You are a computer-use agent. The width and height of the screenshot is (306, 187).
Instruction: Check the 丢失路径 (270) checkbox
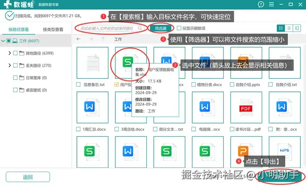pyautogui.click(x=15, y=66)
